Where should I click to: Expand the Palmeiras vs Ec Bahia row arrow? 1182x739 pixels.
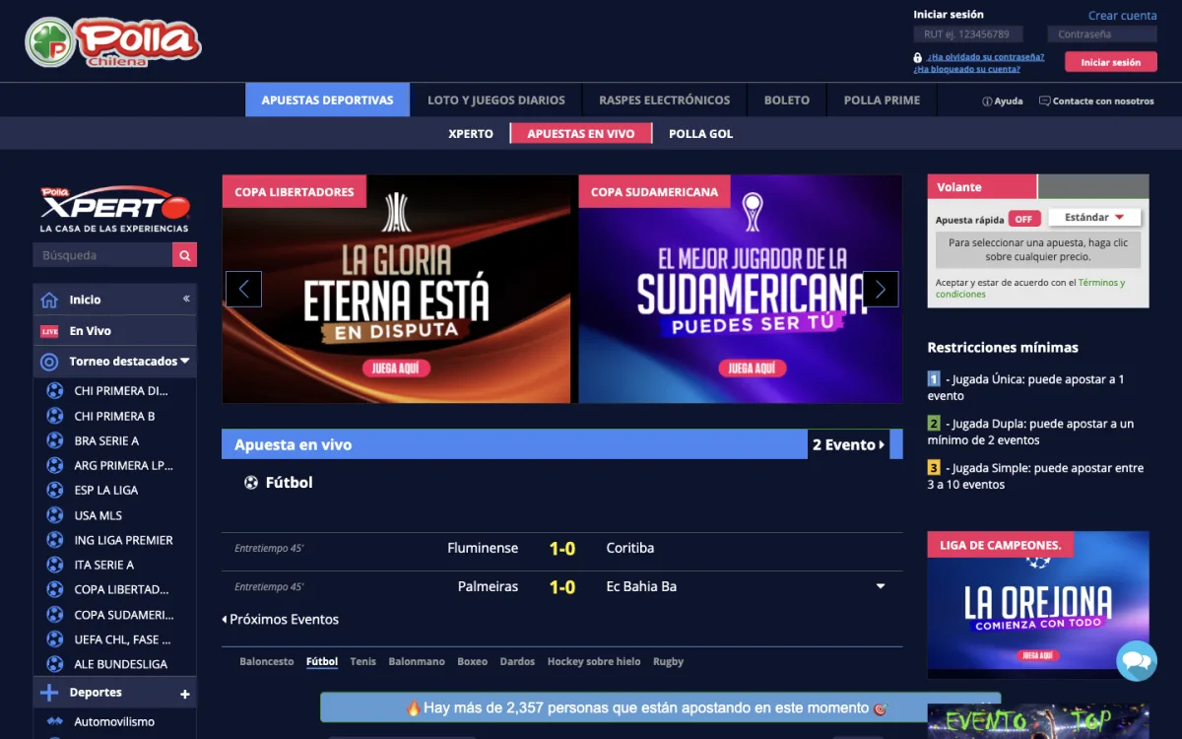[x=881, y=586]
